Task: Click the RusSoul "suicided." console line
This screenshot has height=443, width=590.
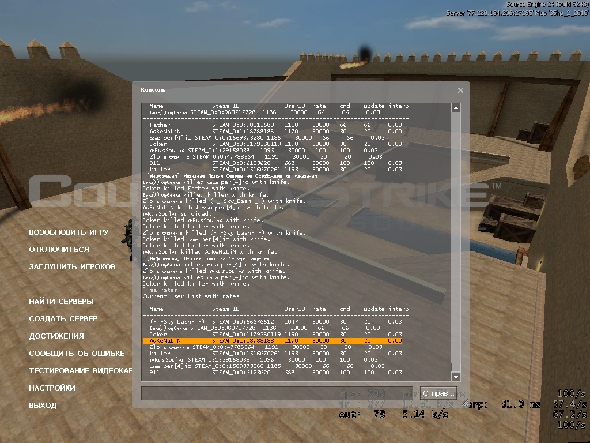Action: pos(177,213)
